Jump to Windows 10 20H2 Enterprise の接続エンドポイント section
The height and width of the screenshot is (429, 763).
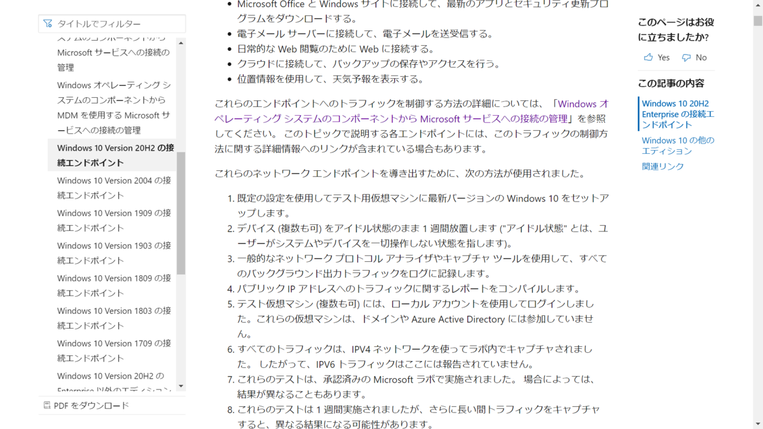678,114
